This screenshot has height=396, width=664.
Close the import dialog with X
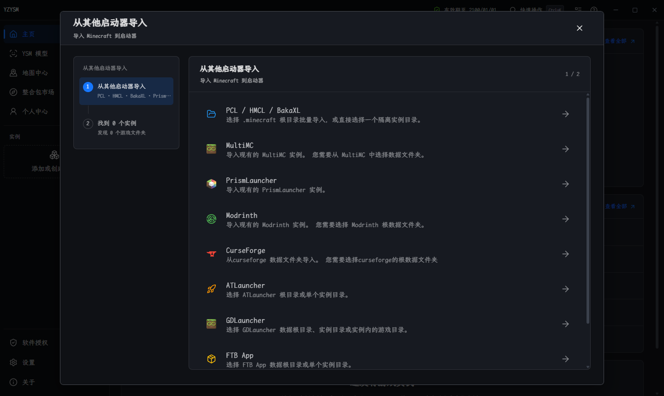580,28
